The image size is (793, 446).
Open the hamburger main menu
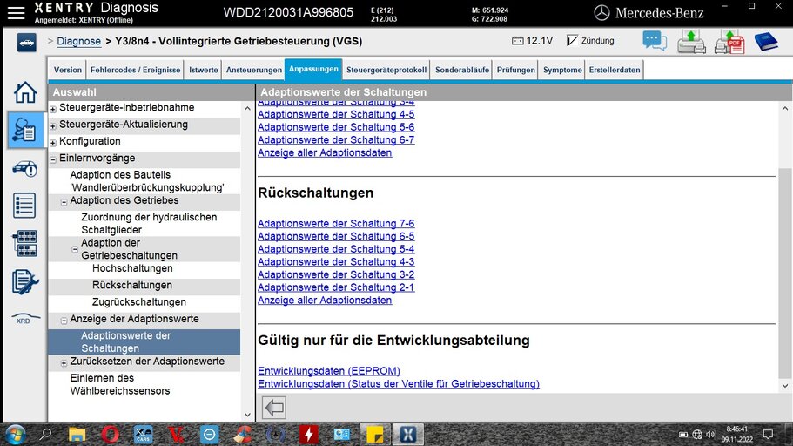pyautogui.click(x=16, y=13)
